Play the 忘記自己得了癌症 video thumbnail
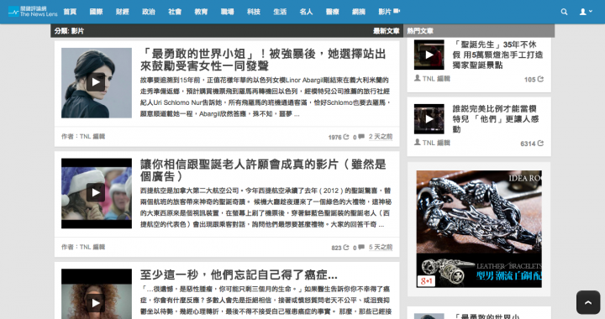This screenshot has width=605, height=319. point(96,294)
